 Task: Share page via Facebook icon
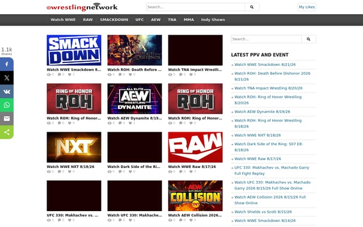point(7,64)
